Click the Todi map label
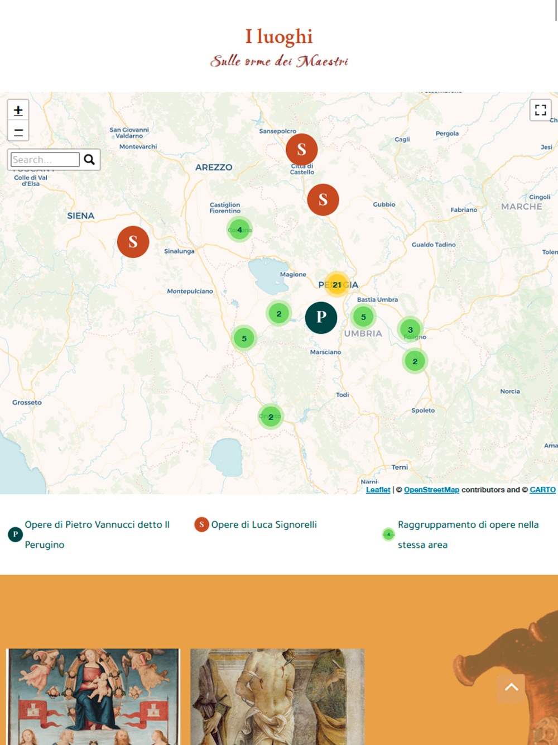The width and height of the screenshot is (558, 745). pos(343,395)
